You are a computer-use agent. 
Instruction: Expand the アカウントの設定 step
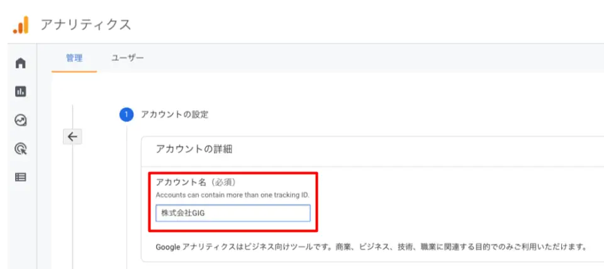[x=174, y=114]
